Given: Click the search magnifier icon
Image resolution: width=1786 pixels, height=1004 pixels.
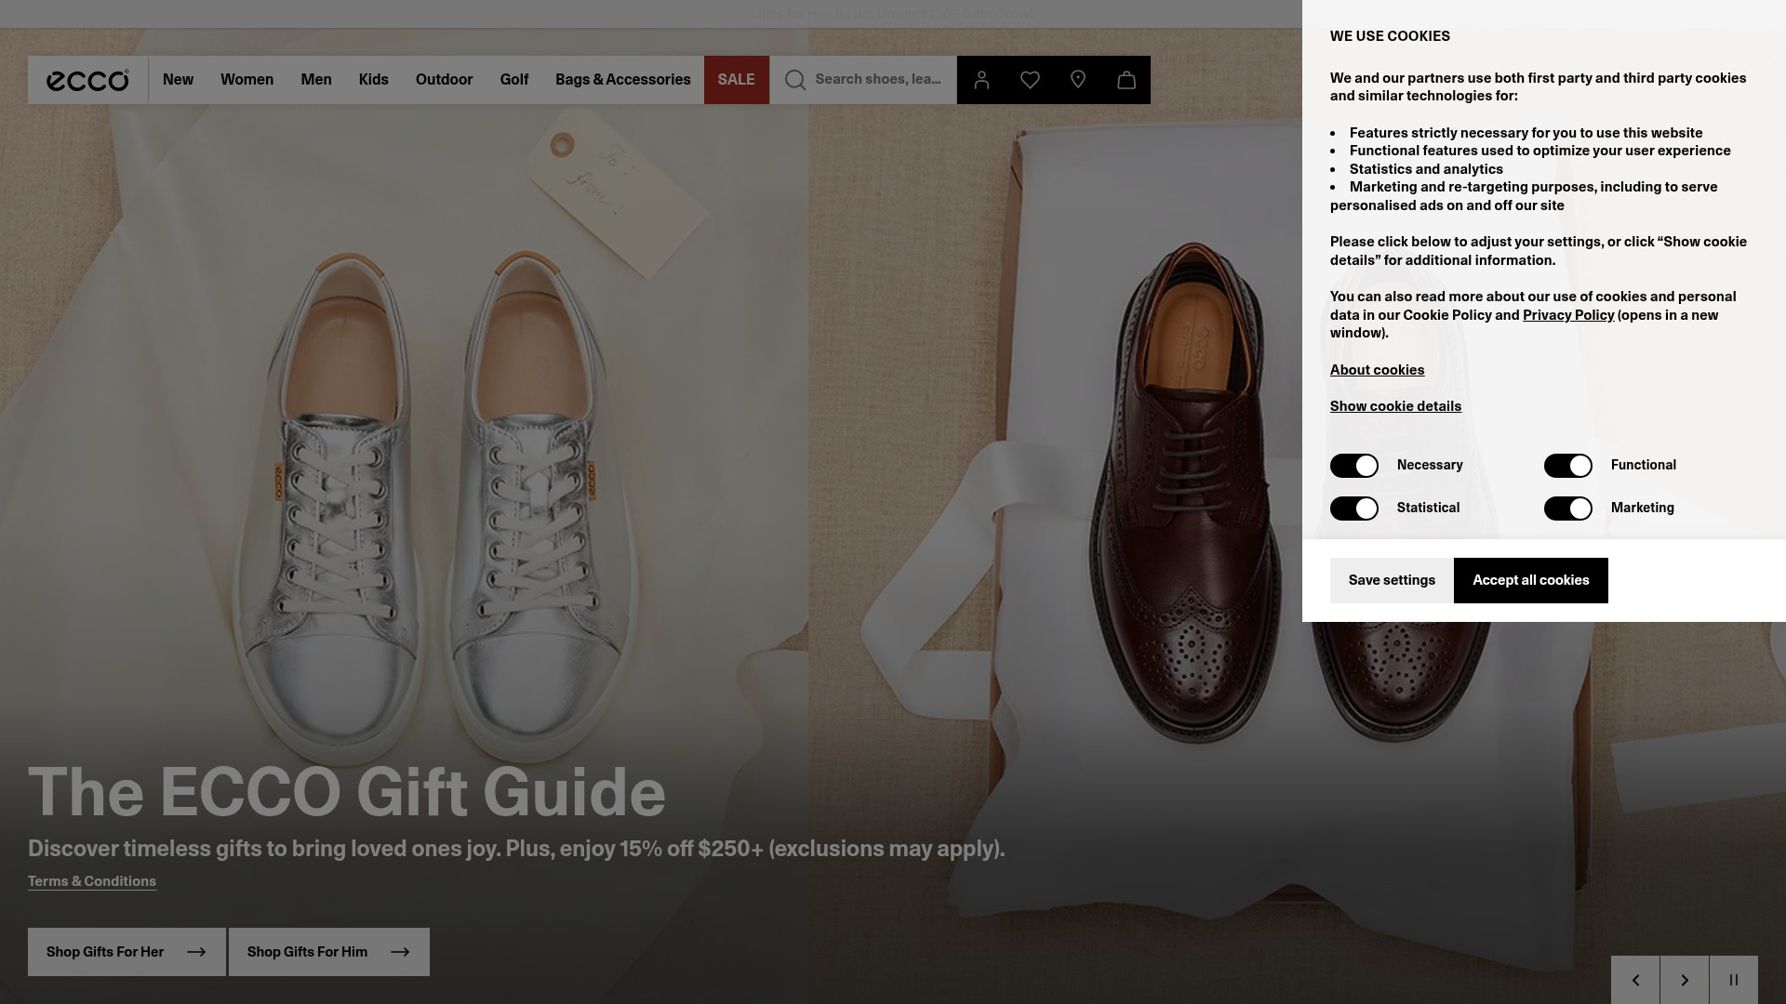Looking at the screenshot, I should pyautogui.click(x=795, y=80).
